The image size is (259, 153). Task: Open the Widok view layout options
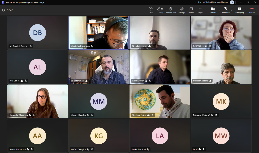[191, 10]
